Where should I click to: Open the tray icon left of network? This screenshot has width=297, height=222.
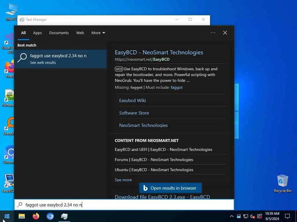coord(239,216)
